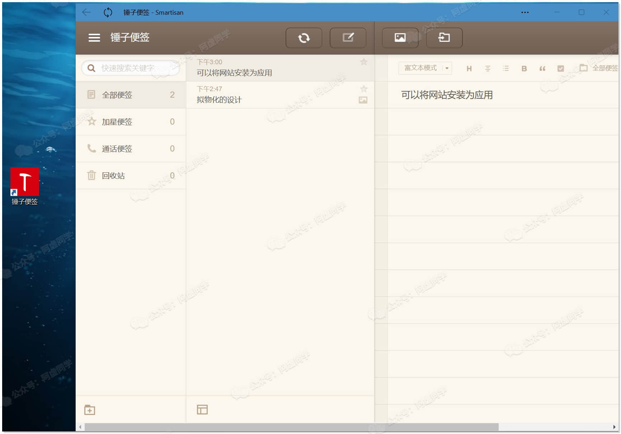Open the 全部便签 folder selector in editor
This screenshot has width=621, height=434.
click(x=599, y=68)
